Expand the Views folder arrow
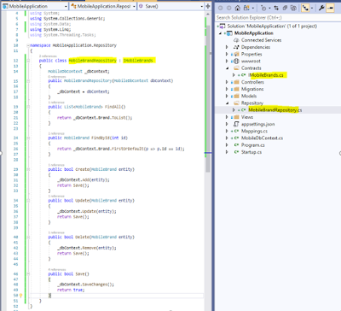This screenshot has height=311, width=341. [x=227, y=117]
